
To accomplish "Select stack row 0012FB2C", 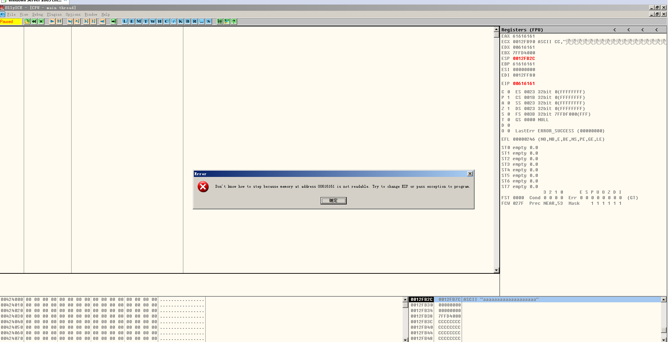I will (x=535, y=300).
